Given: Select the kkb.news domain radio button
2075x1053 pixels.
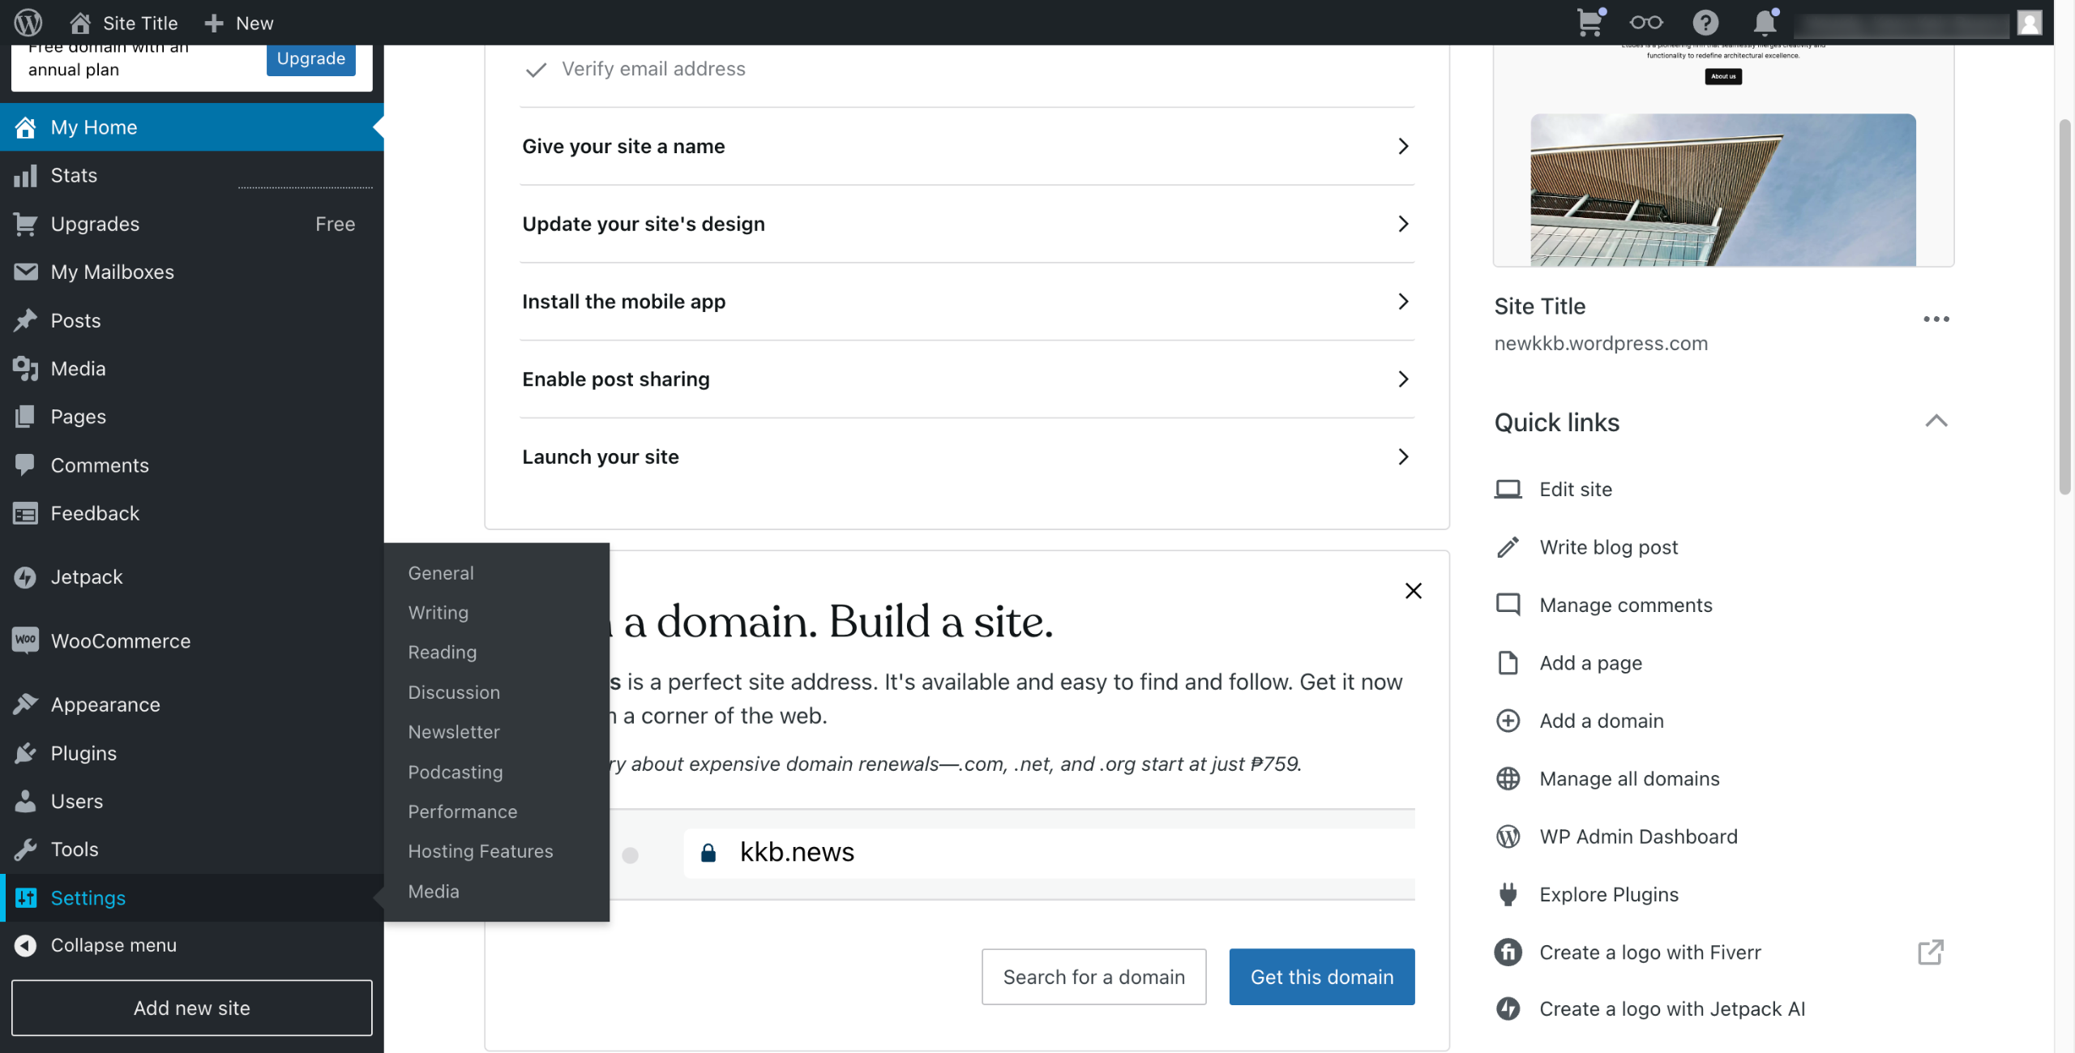Looking at the screenshot, I should [630, 855].
